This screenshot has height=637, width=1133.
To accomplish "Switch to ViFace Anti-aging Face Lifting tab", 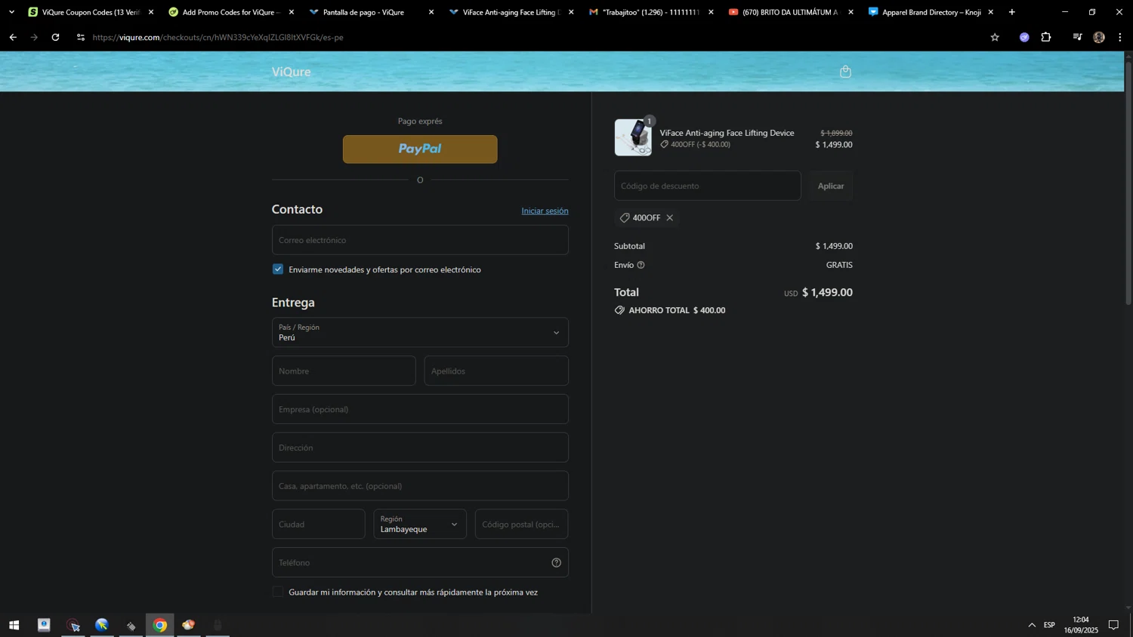I will (510, 12).
